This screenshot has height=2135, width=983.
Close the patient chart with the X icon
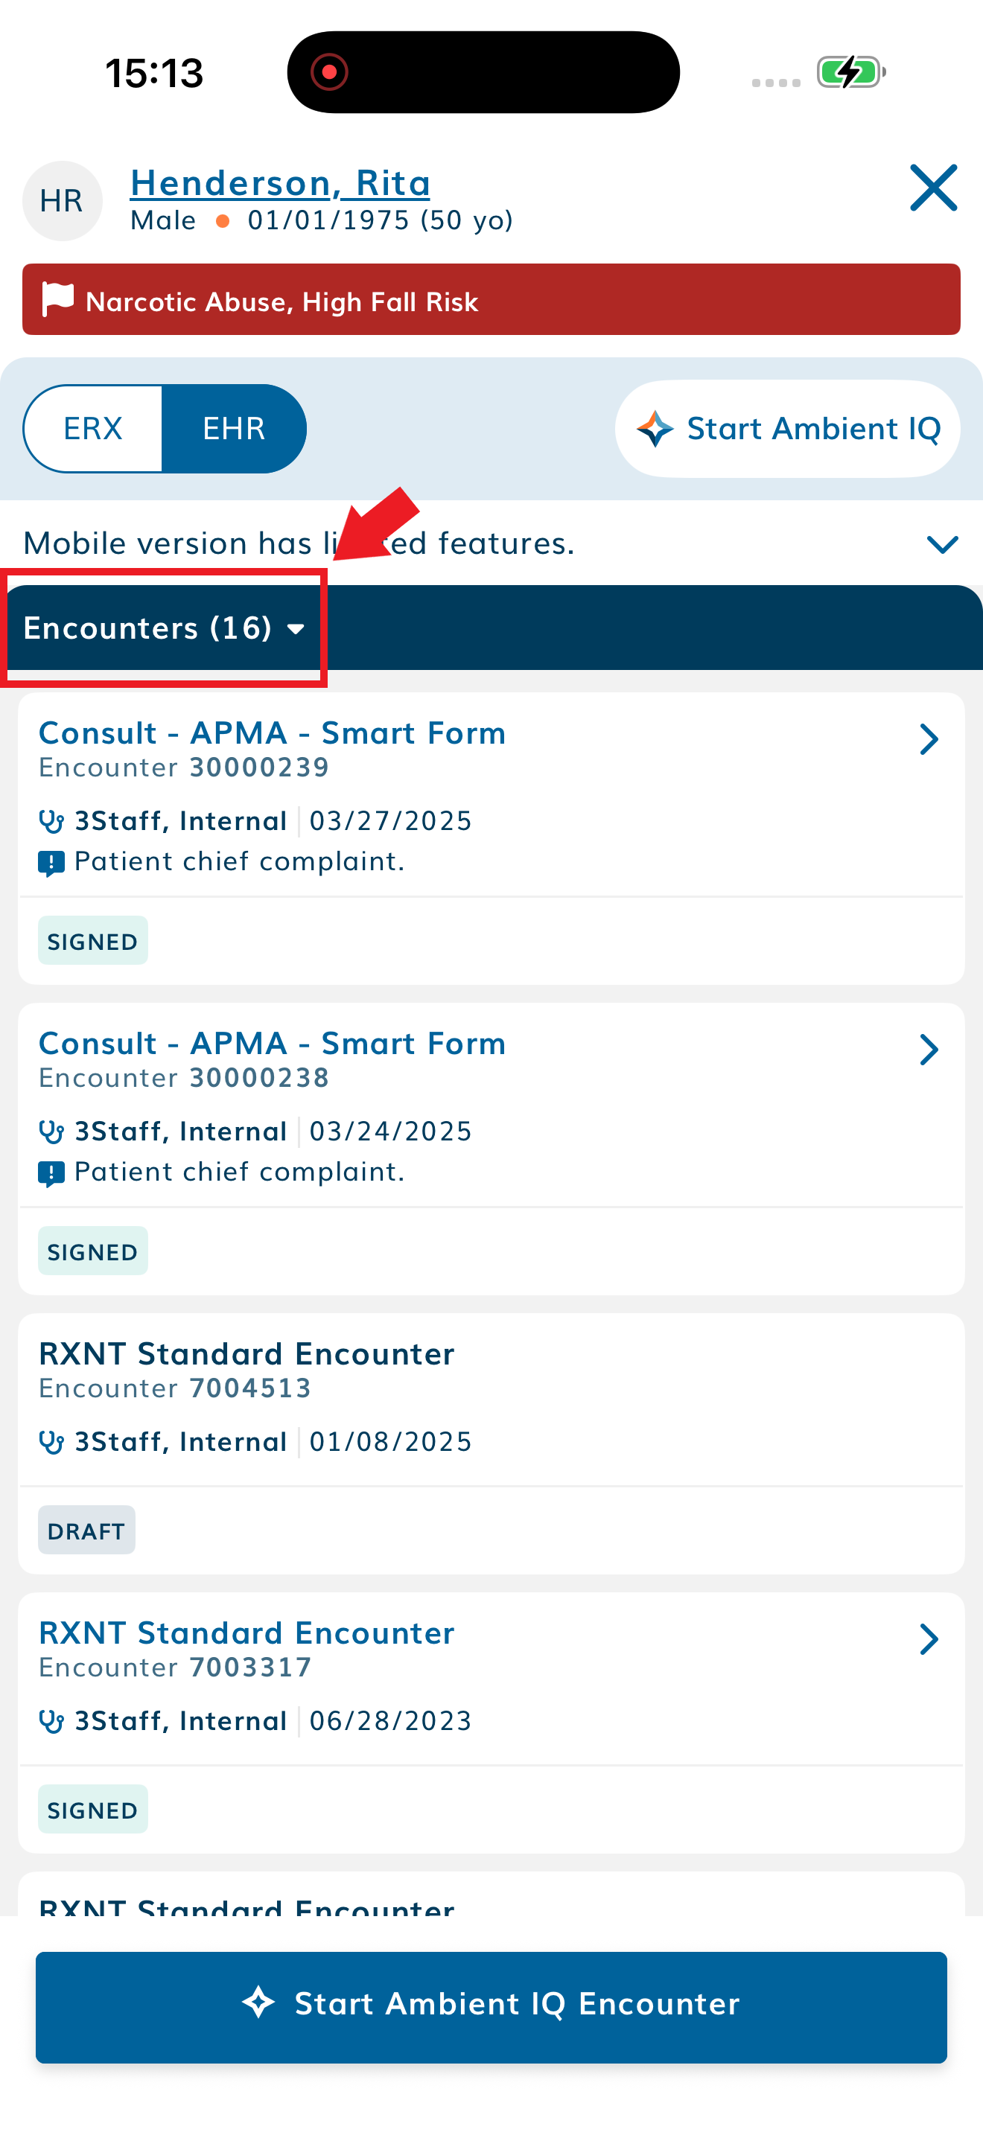pyautogui.click(x=932, y=188)
